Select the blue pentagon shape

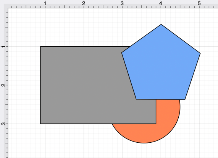point(161,65)
